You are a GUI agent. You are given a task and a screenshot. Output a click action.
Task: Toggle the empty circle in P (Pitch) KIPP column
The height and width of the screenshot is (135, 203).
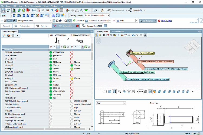(x=51, y=111)
